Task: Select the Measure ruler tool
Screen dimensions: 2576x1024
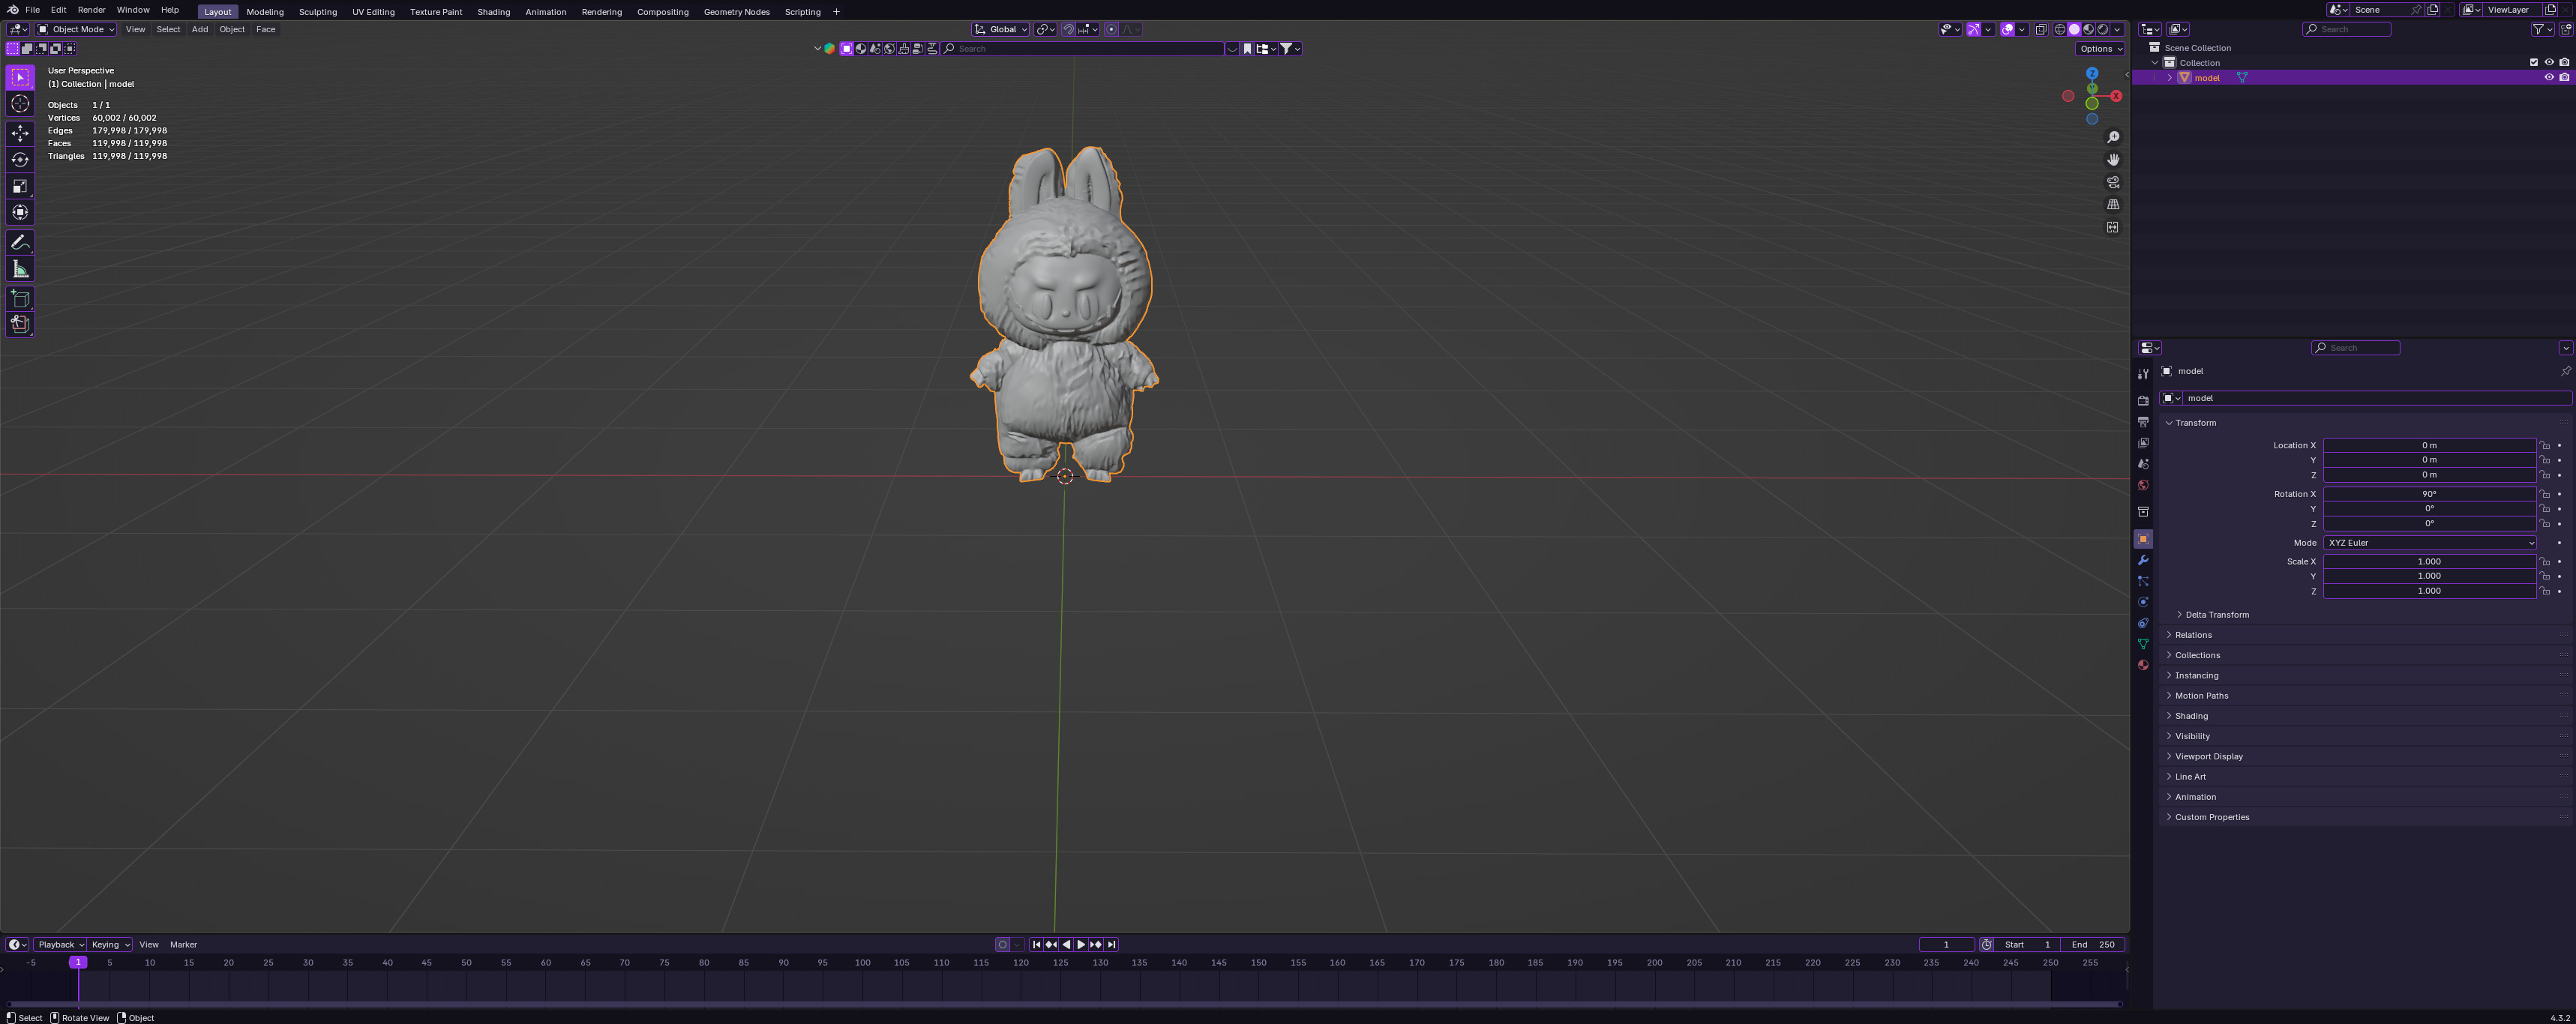Action: pos(20,269)
